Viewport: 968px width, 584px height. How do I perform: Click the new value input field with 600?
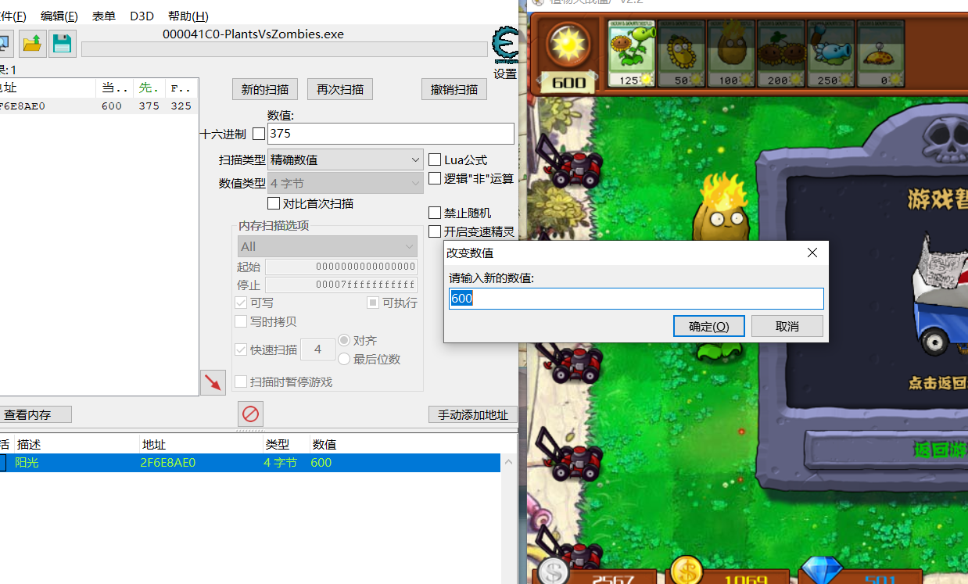pyautogui.click(x=636, y=299)
